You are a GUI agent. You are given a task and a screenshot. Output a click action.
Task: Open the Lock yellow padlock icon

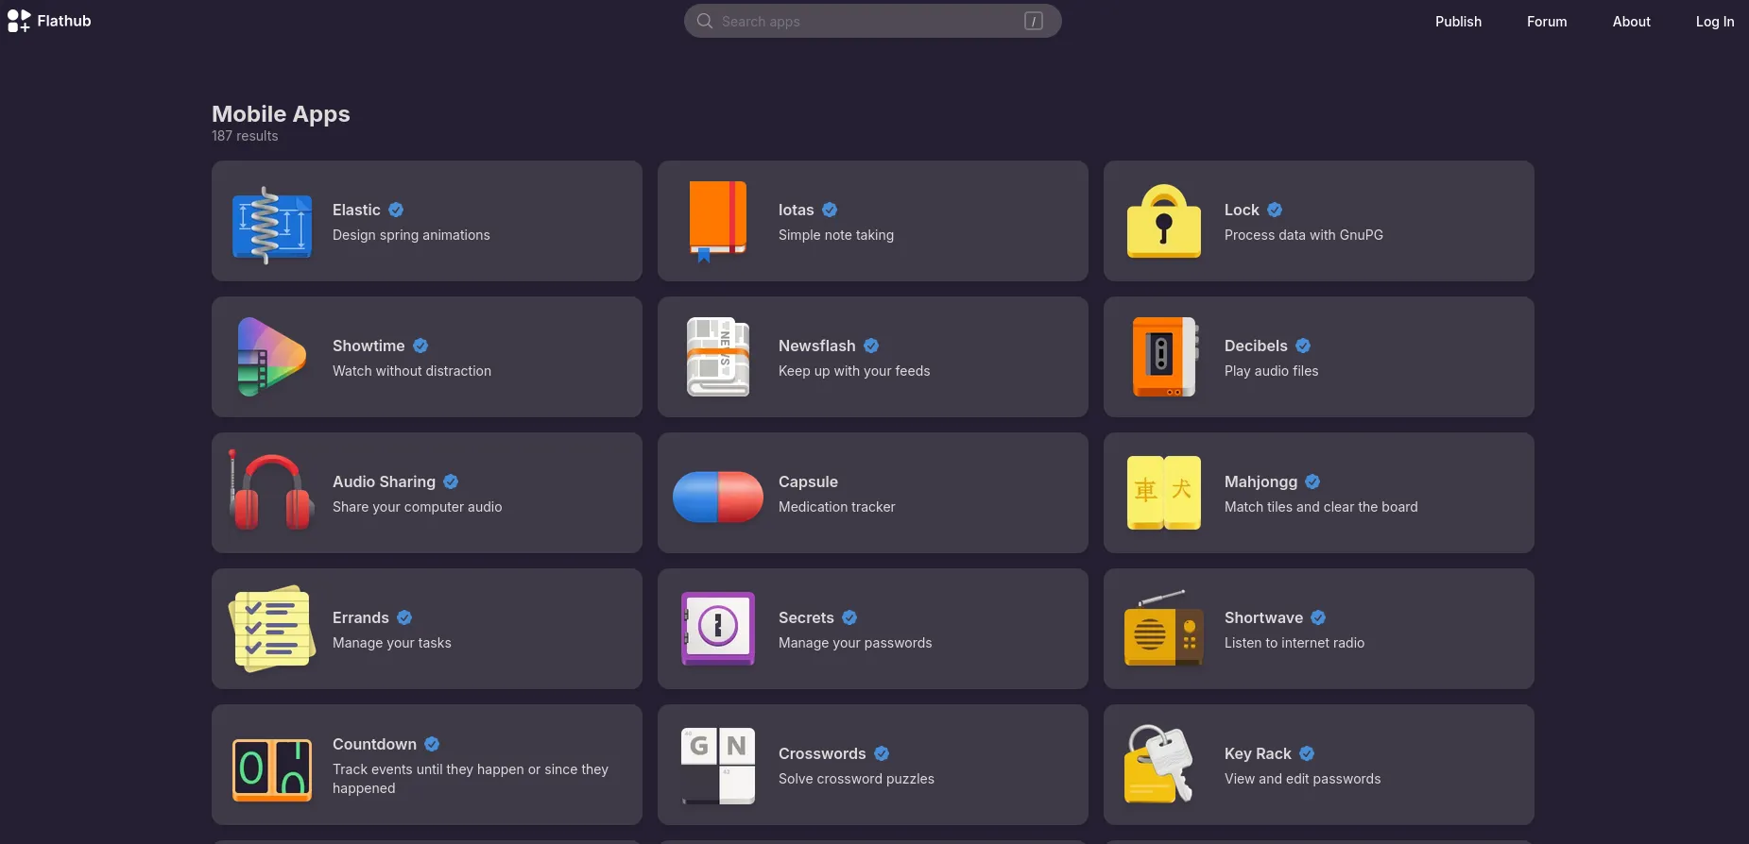coord(1164,222)
